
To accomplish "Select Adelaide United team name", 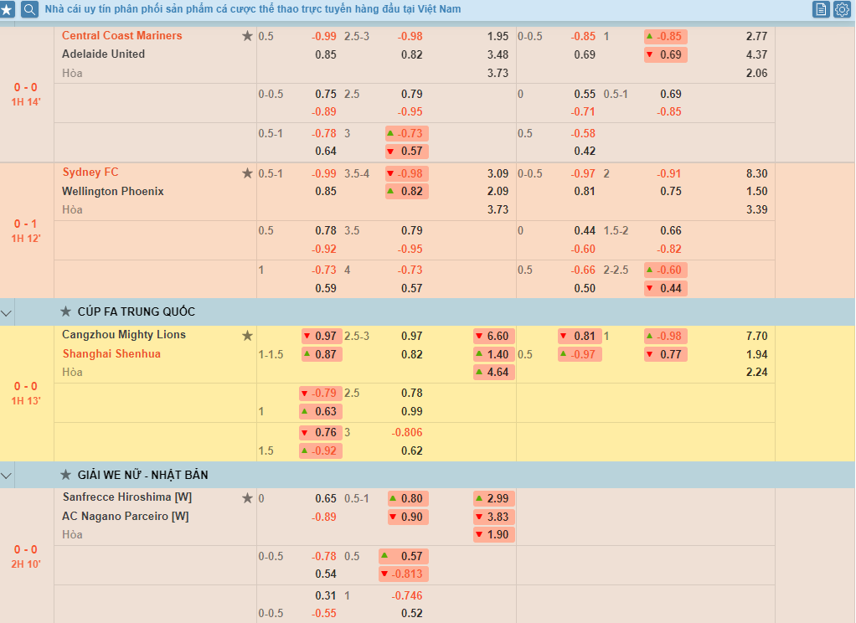I will [x=103, y=54].
